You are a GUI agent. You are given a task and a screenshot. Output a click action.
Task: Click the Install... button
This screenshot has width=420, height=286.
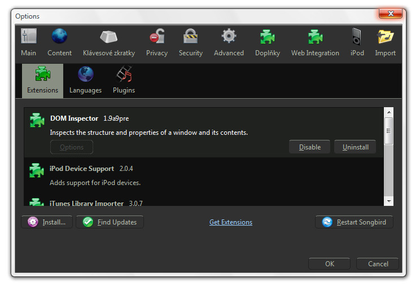click(x=47, y=222)
